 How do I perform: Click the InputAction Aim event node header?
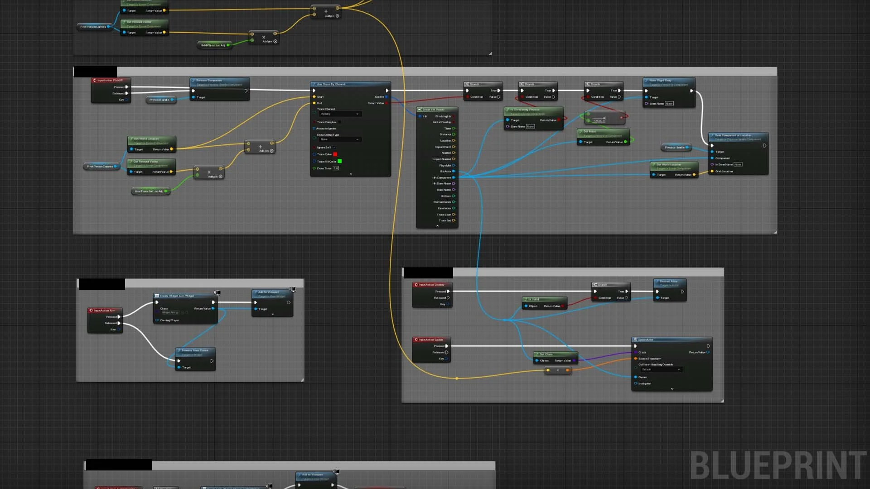click(x=105, y=311)
